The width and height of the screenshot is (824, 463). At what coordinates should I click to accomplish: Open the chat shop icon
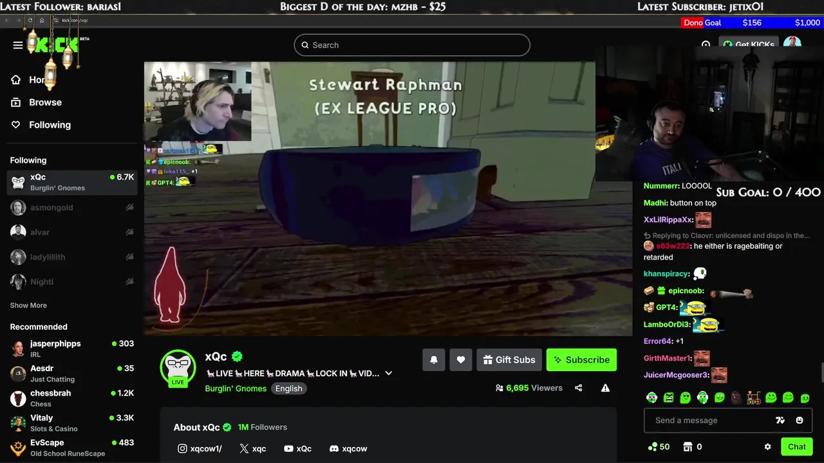pyautogui.click(x=688, y=447)
